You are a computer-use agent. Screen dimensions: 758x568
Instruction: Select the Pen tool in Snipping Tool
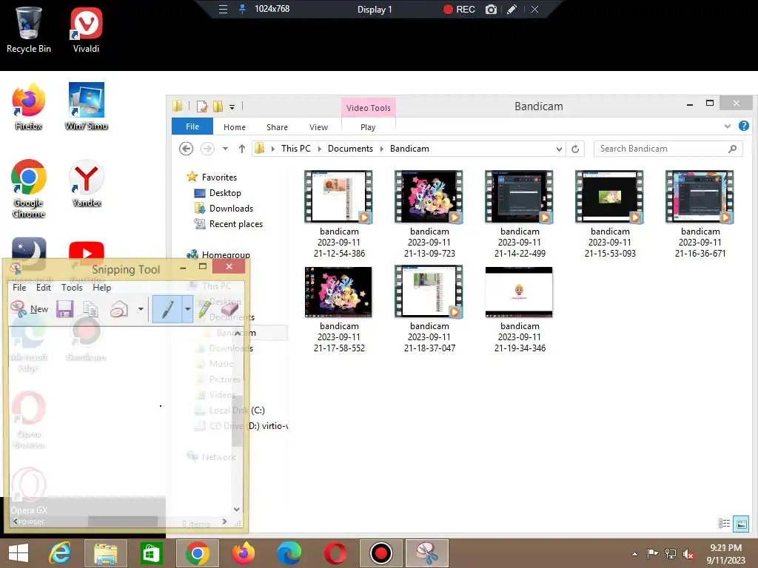pos(167,309)
